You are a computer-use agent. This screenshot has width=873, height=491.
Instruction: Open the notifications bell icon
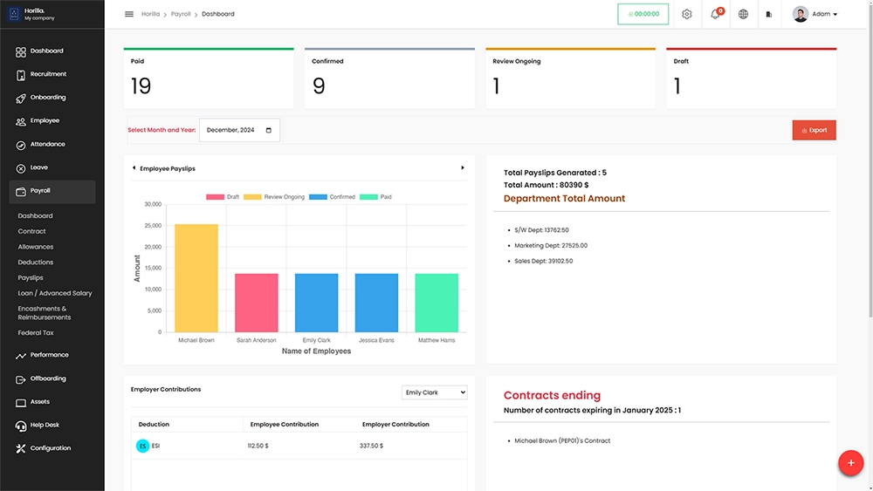[715, 14]
